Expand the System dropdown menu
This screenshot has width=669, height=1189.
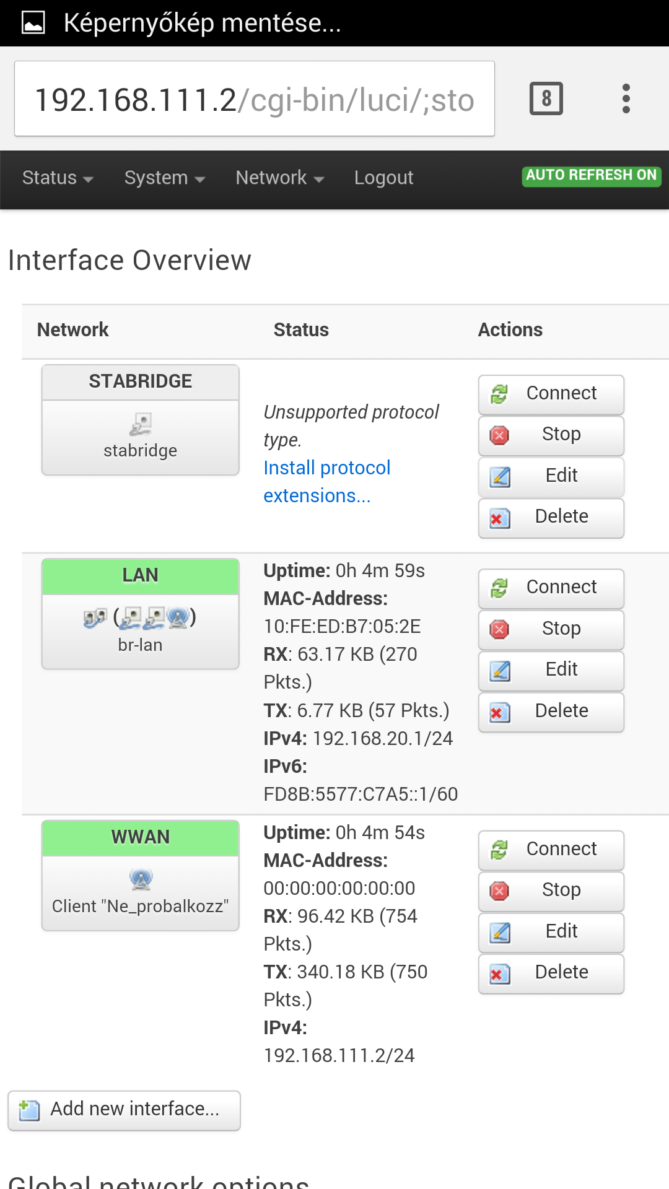pyautogui.click(x=165, y=178)
